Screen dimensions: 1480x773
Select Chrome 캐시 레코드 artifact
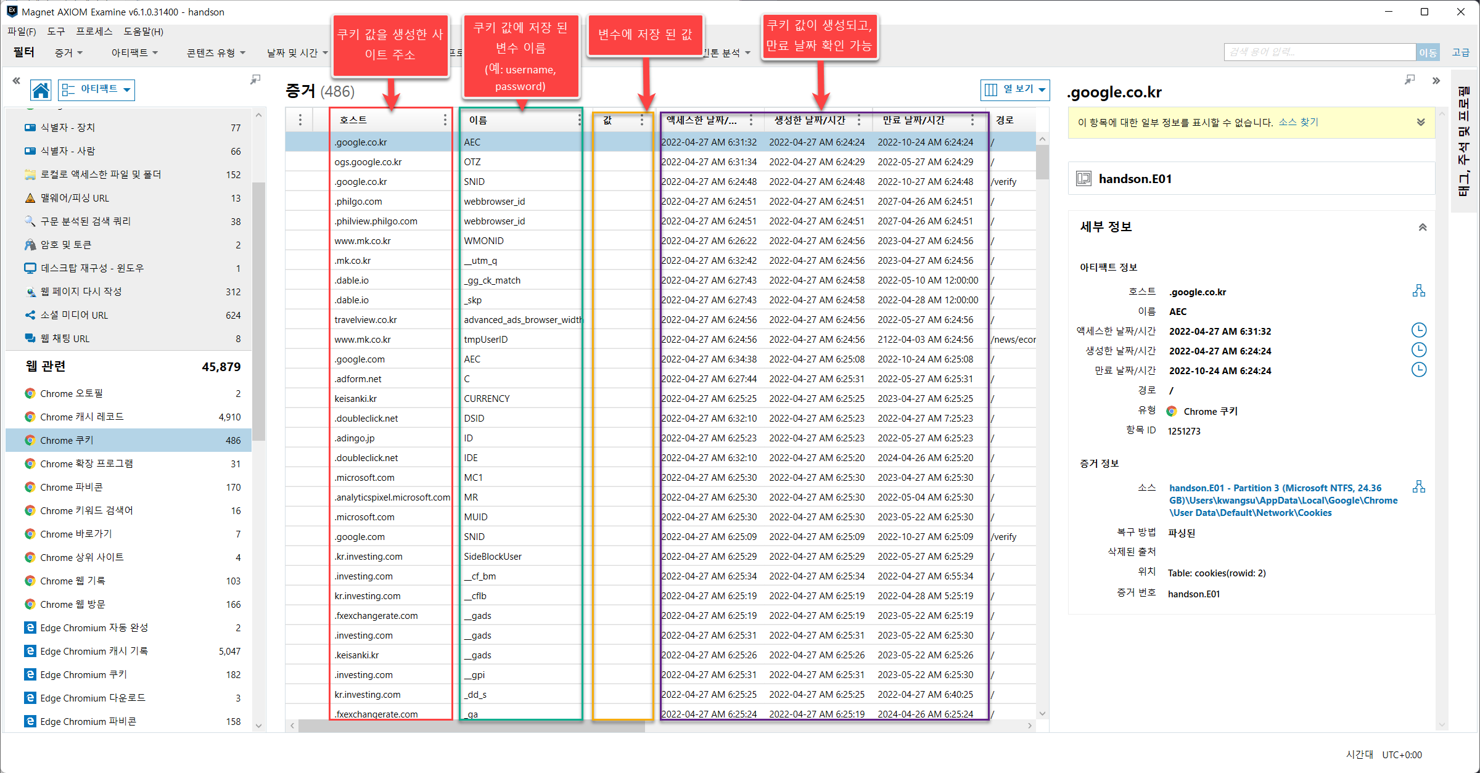129,417
